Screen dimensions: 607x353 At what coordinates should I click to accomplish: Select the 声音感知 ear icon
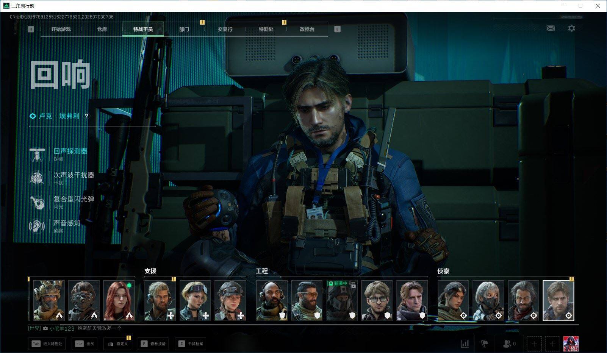(37, 226)
